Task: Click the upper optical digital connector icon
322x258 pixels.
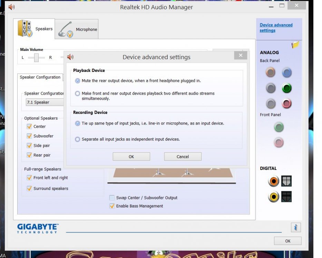Action: [x=286, y=181]
